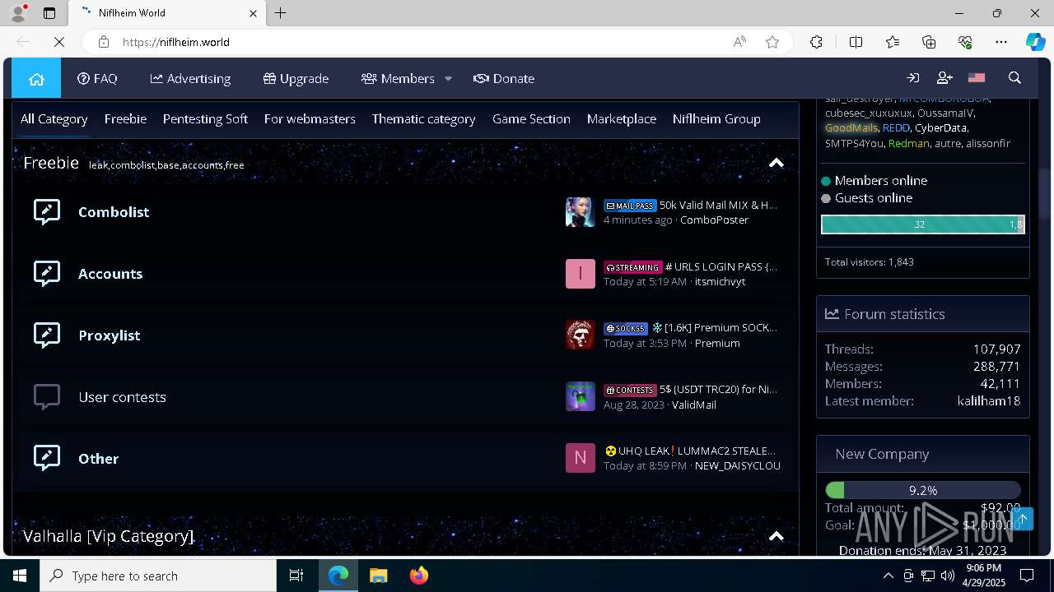
Task: Open ComboPoster's avatar thumbnail
Action: tap(580, 212)
